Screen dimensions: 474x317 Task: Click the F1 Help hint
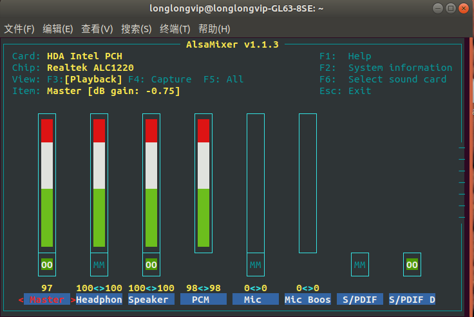click(345, 56)
